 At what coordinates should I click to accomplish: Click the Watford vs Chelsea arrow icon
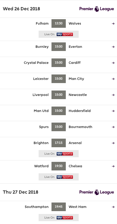click(113, 166)
